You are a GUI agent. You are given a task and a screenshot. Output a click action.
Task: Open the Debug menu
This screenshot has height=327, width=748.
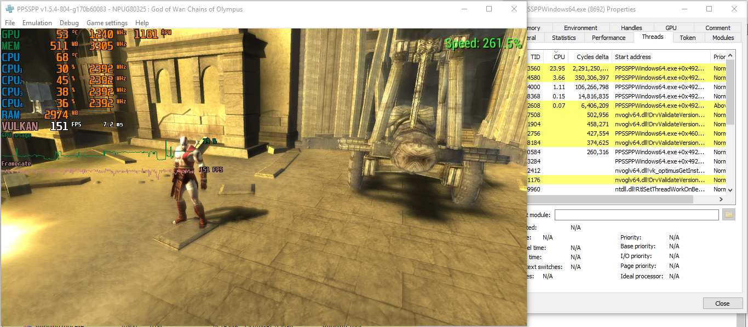click(69, 23)
